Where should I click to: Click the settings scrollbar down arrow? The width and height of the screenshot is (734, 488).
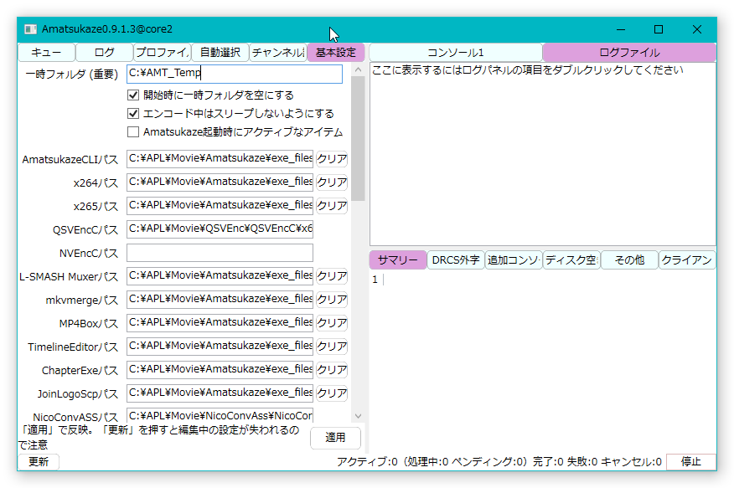pyautogui.click(x=358, y=416)
